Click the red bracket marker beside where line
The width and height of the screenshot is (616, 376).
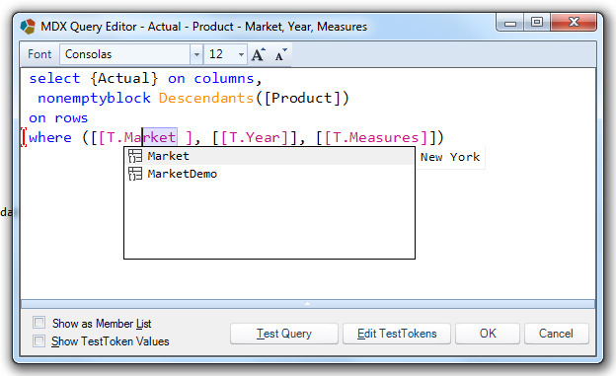[x=24, y=137]
